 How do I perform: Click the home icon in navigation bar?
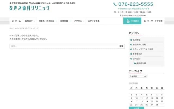point(13,21)
